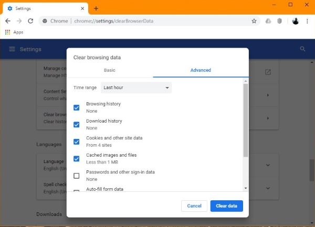Click the browser back arrow
The height and width of the screenshot is (227, 315).
[8, 21]
